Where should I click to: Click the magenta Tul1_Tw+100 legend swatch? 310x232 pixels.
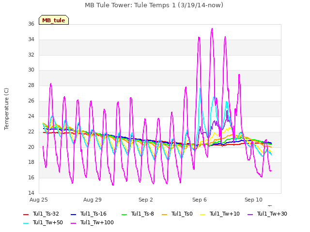point(73,223)
